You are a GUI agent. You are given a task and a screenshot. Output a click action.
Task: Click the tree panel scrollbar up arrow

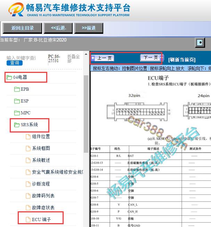tap(86, 54)
